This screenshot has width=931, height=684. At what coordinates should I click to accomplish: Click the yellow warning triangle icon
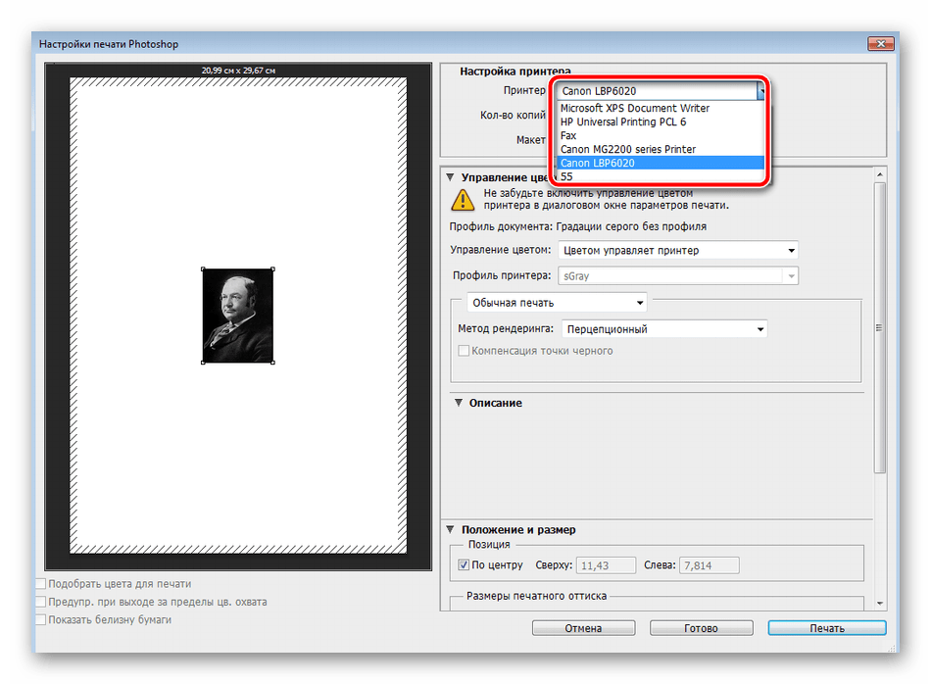pyautogui.click(x=460, y=200)
